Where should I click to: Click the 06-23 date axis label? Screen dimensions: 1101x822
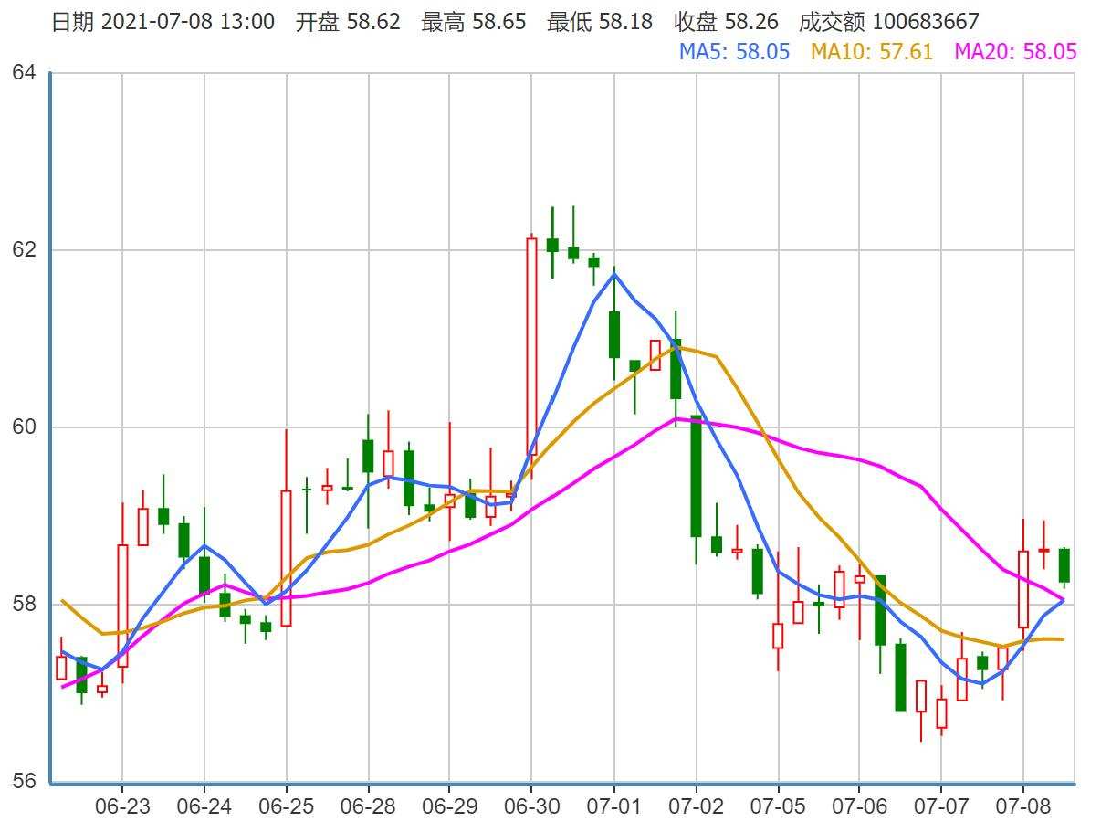click(122, 808)
